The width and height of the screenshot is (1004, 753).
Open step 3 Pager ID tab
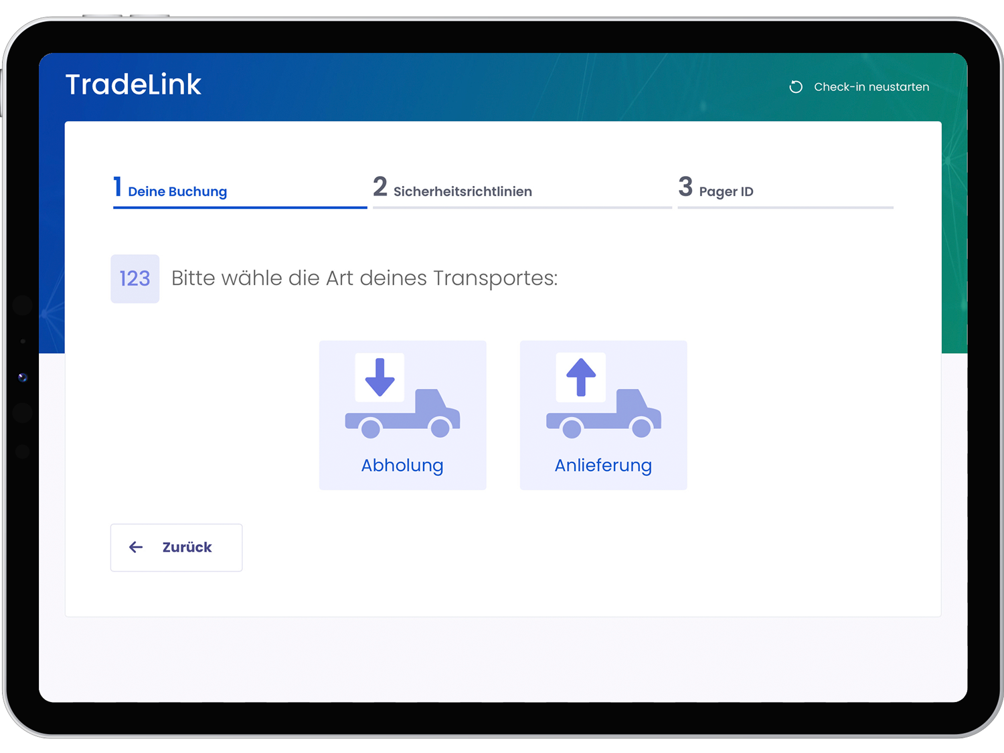point(785,191)
